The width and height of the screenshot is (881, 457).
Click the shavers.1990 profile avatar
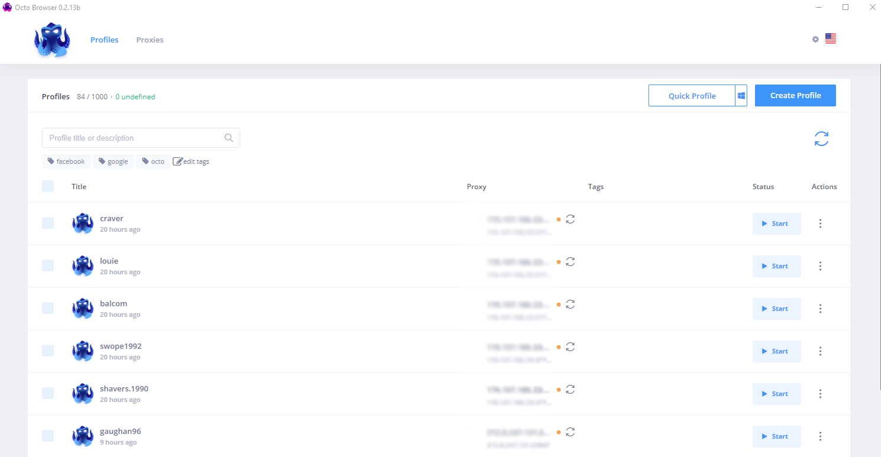[x=83, y=394]
